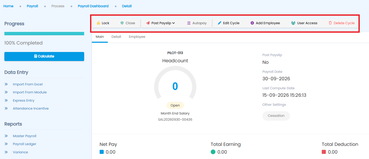Click the yellow padlock Lock icon
This screenshot has width=369, height=159.
pyautogui.click(x=98, y=23)
